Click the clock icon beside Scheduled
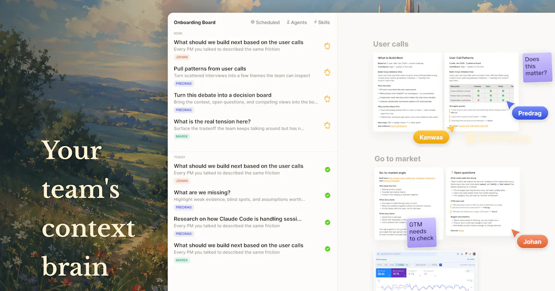 coord(253,22)
